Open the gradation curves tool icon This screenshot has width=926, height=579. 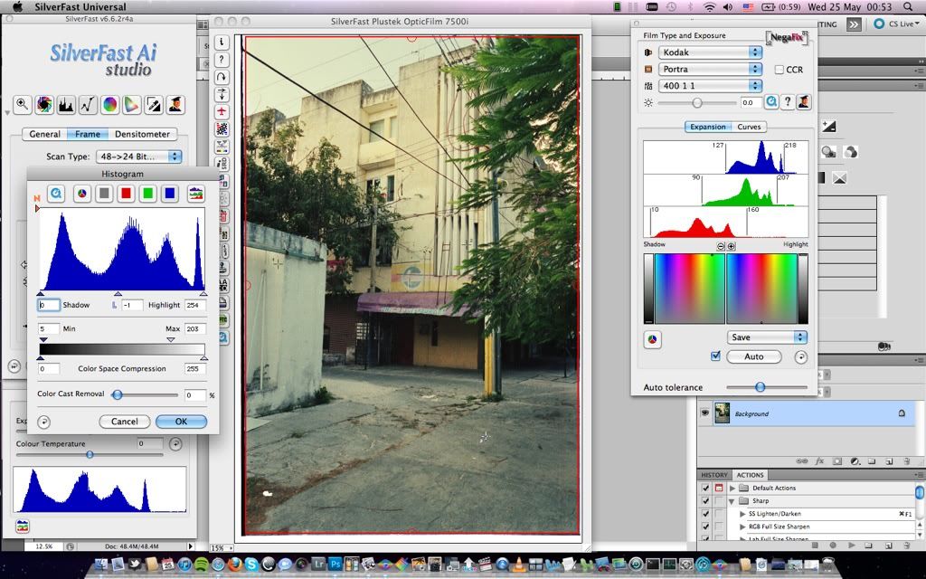click(88, 105)
